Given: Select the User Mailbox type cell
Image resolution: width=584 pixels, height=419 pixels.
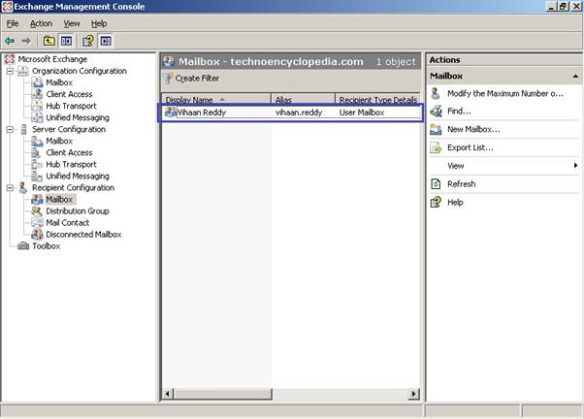Looking at the screenshot, I should pyautogui.click(x=362, y=113).
